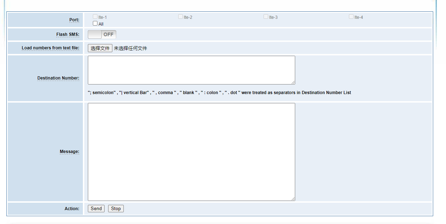Image resolution: width=446 pixels, height=224 pixels.
Task: Check the lte-4 port checkbox
Action: (351, 17)
